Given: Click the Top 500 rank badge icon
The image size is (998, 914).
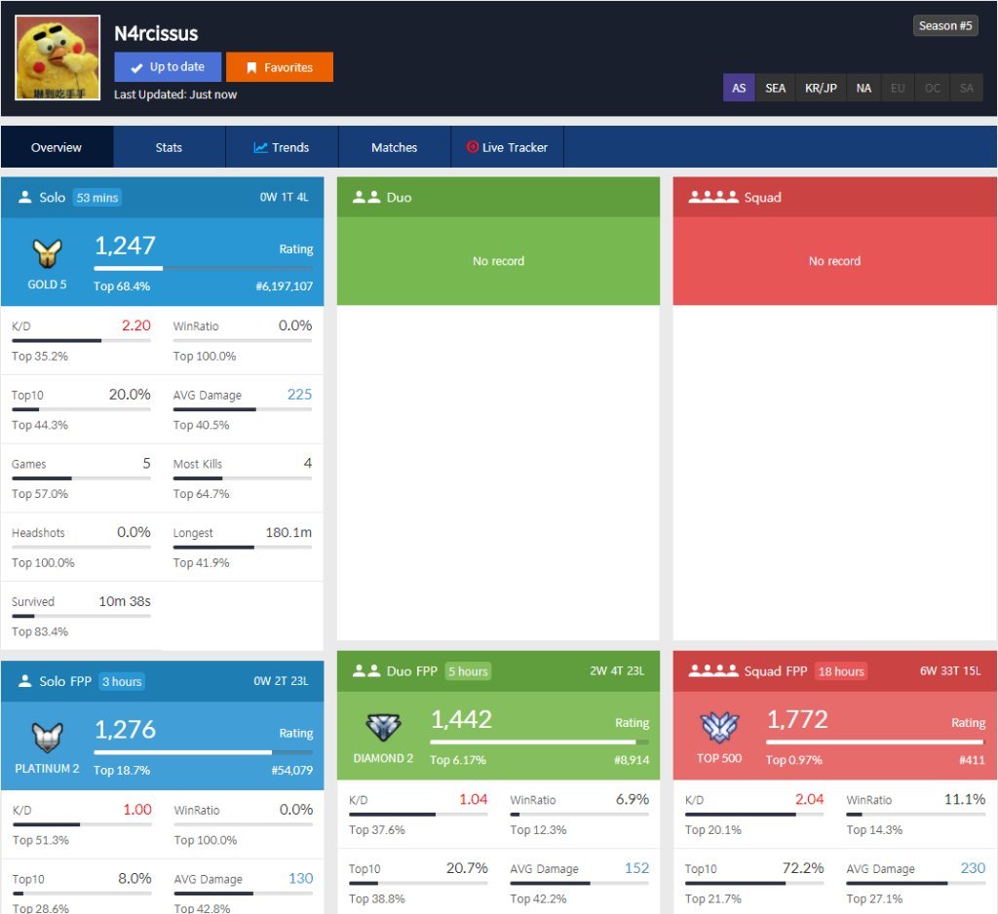Looking at the screenshot, I should point(719,728).
